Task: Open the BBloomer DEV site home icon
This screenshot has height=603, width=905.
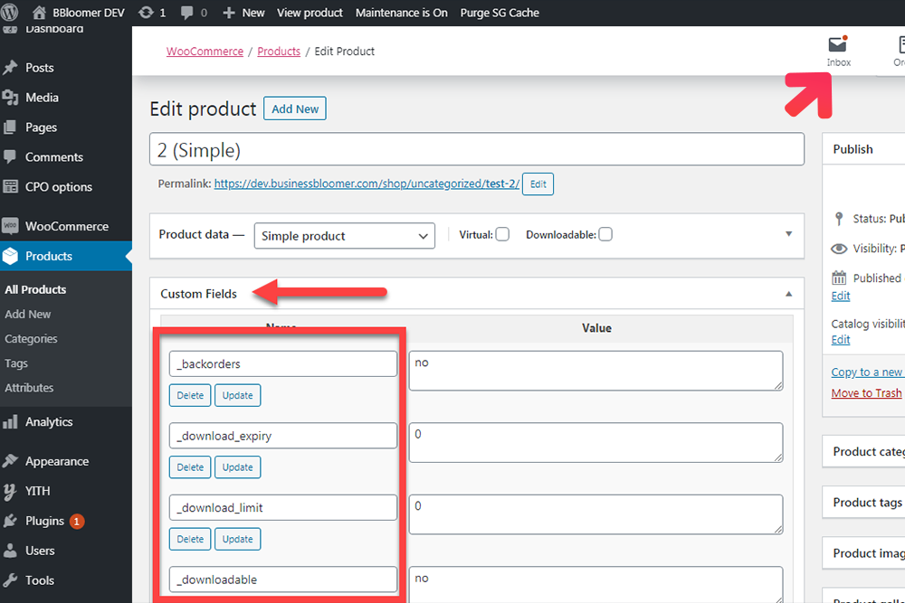Action: pyautogui.click(x=39, y=12)
